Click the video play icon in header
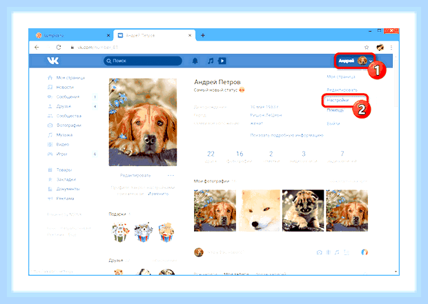This screenshot has height=304, width=428. (222, 61)
